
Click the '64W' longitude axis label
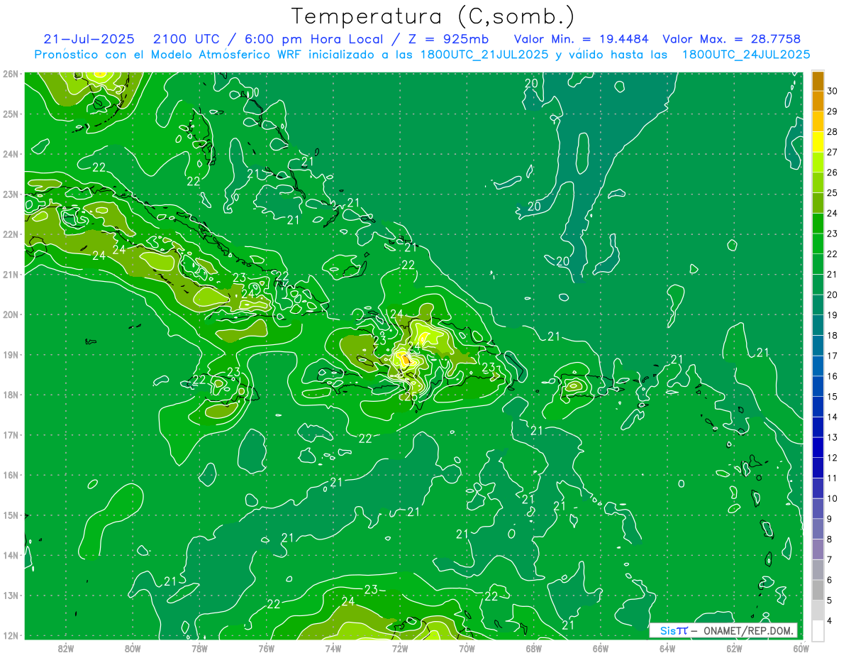[667, 648]
